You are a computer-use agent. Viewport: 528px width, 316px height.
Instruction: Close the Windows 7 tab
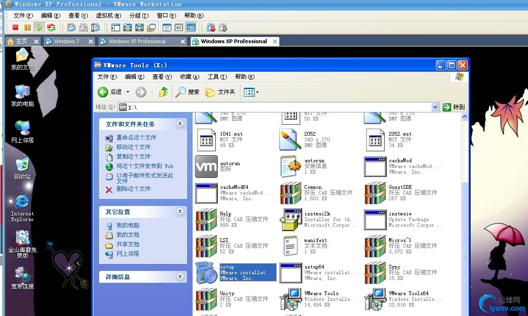tap(91, 41)
